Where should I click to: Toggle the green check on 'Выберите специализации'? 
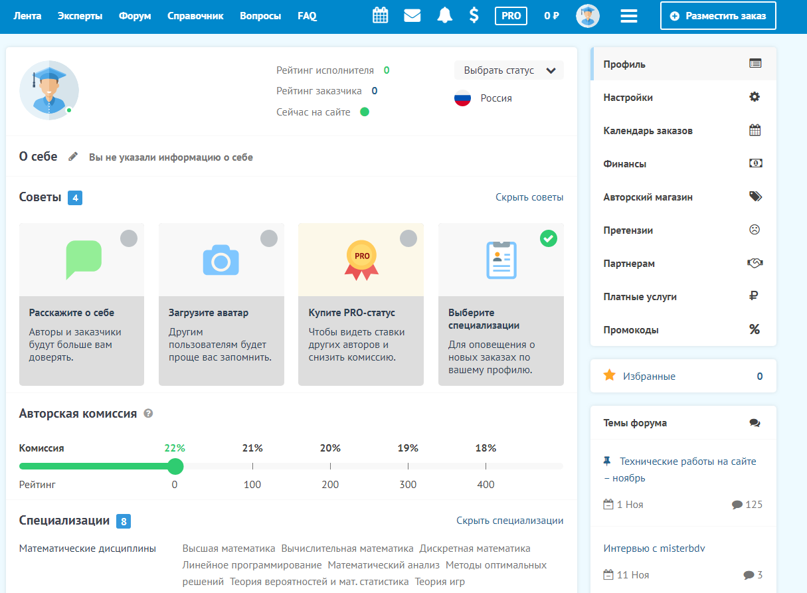pyautogui.click(x=548, y=238)
